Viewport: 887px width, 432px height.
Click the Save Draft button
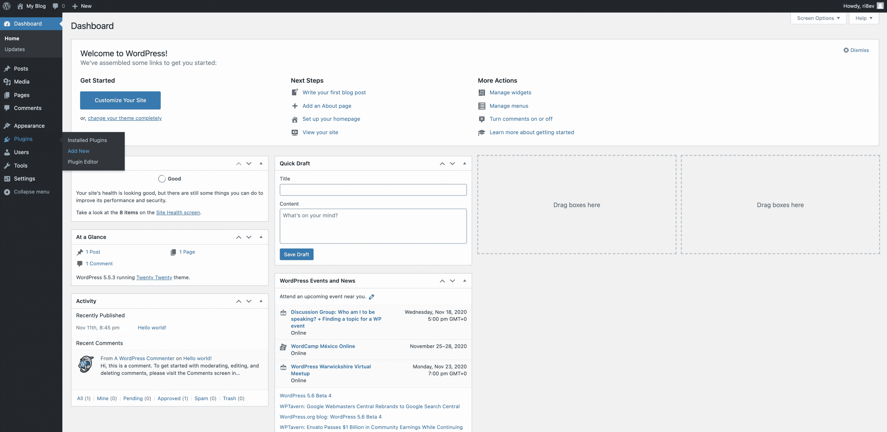click(x=296, y=254)
